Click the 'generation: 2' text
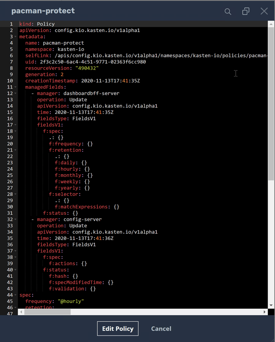The width and height of the screenshot is (275, 342). pyautogui.click(x=44, y=75)
